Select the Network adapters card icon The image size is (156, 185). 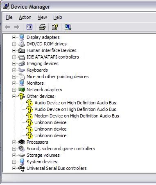[22, 90]
